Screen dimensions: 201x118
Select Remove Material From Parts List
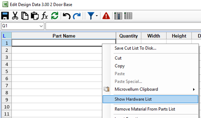click(145, 109)
